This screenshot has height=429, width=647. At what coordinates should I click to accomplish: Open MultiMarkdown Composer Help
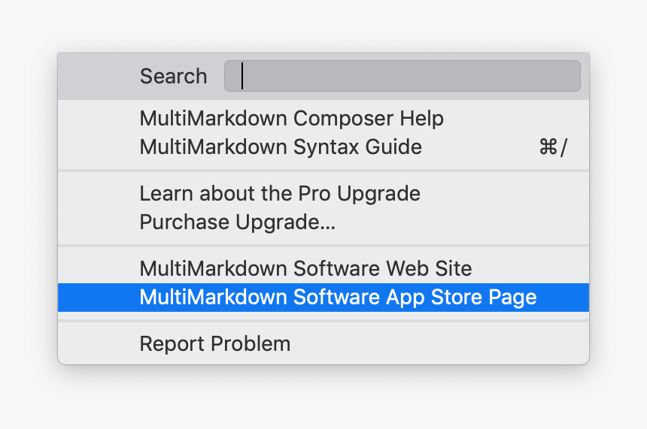291,119
